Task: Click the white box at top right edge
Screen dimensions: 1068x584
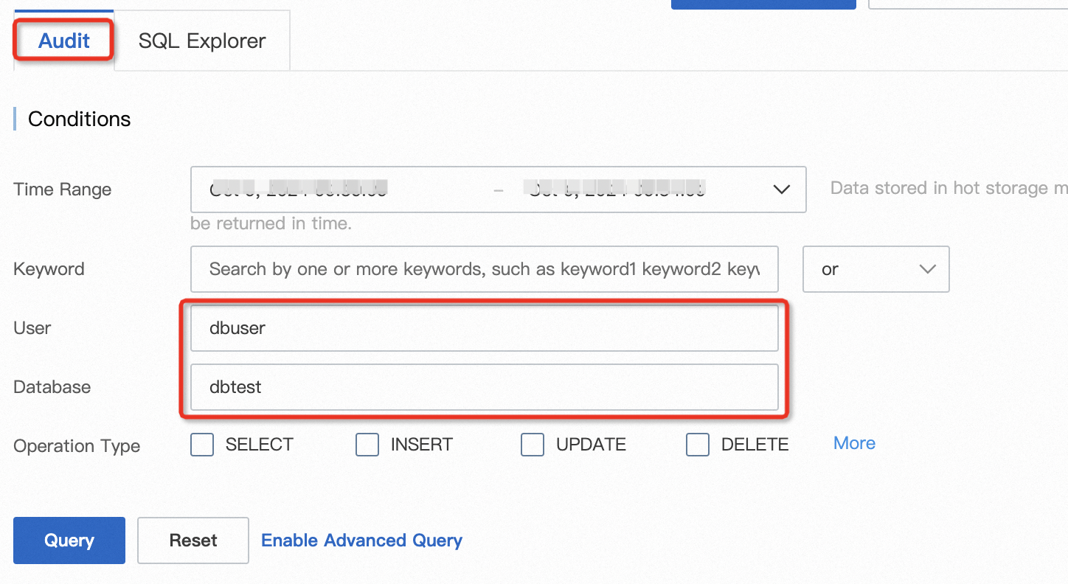Action: coord(968,4)
